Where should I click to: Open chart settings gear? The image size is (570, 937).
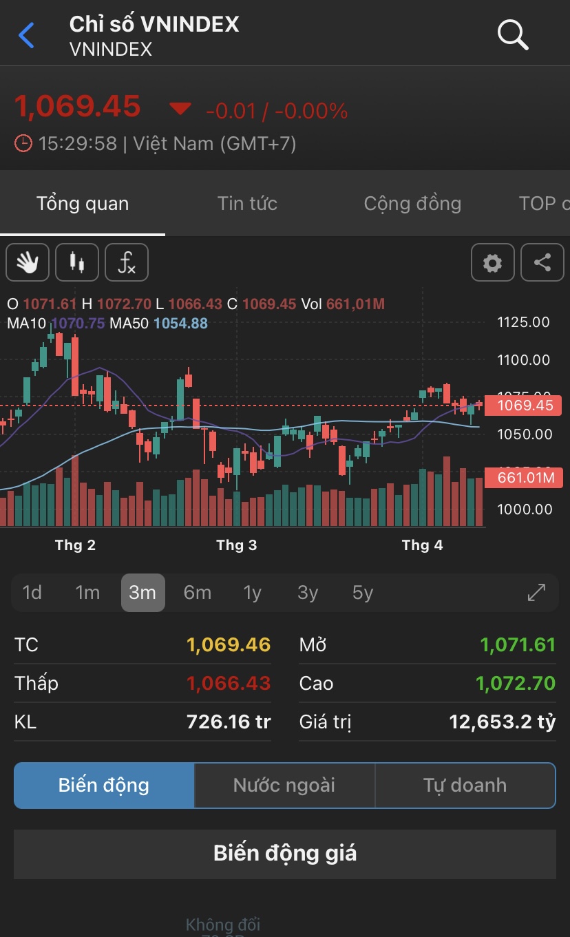(492, 262)
